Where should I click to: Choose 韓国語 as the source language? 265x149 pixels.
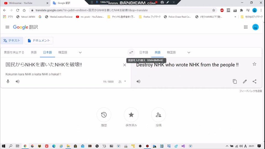tap(63, 52)
